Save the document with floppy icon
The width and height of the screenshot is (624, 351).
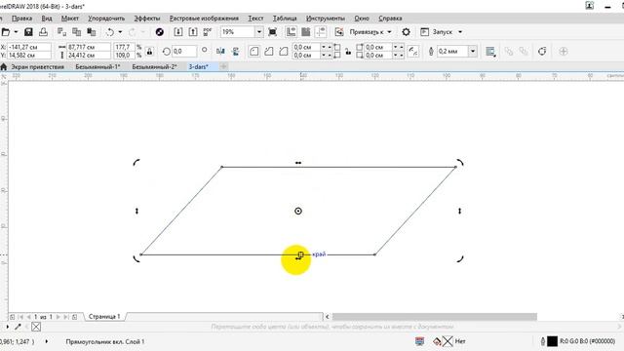point(28,32)
